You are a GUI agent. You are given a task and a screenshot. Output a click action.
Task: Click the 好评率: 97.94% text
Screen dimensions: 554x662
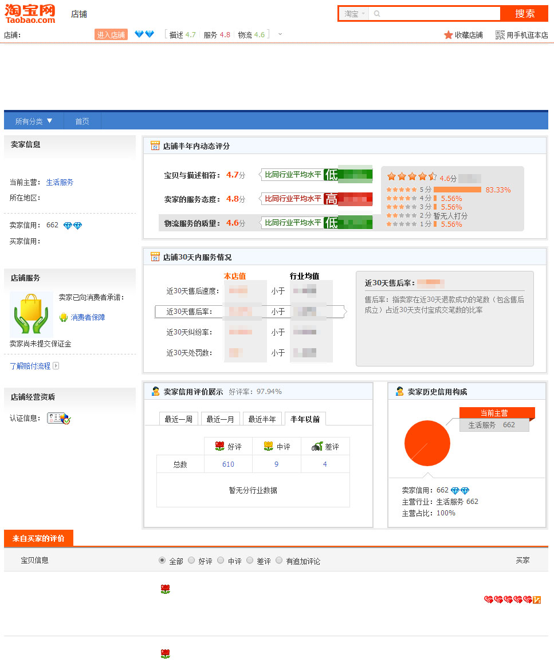coord(255,392)
